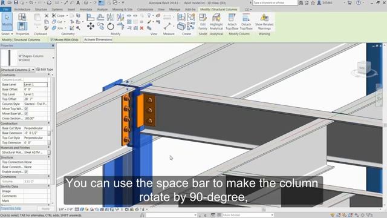The width and height of the screenshot is (387, 218).
Task: Click the Base Extension value field
Action: tap(36, 133)
